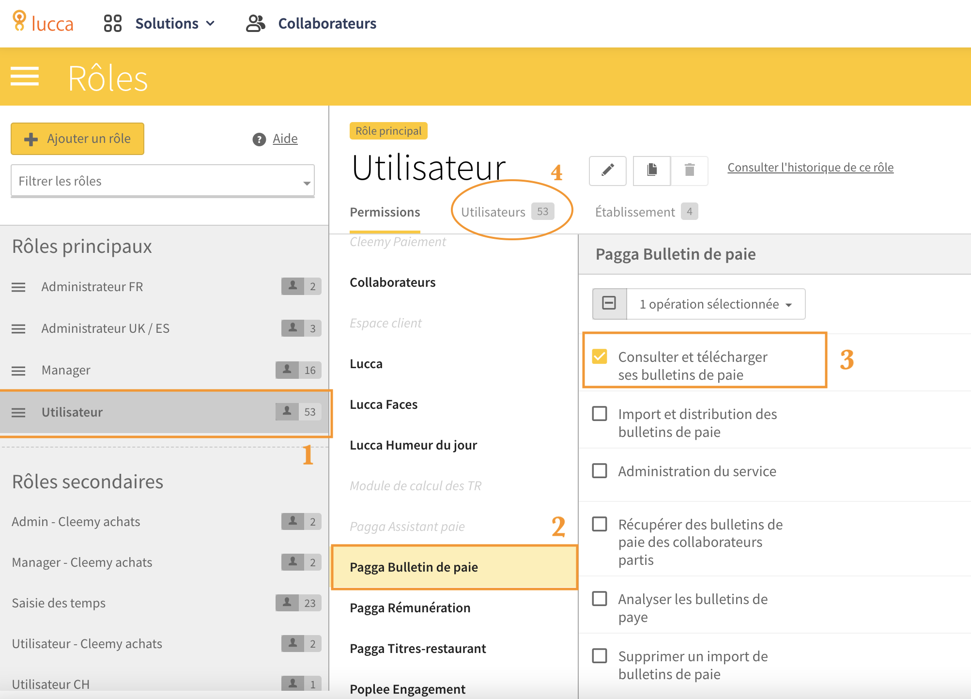Click the user count badge of Admin - Cleemy achats
The height and width of the screenshot is (699, 971).
coord(301,521)
